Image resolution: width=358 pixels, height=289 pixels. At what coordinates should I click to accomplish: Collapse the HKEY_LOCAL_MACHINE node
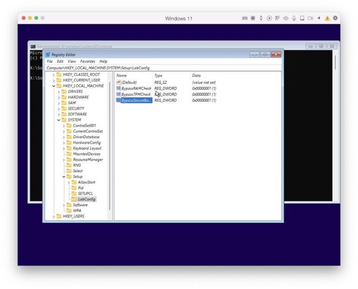(54, 86)
